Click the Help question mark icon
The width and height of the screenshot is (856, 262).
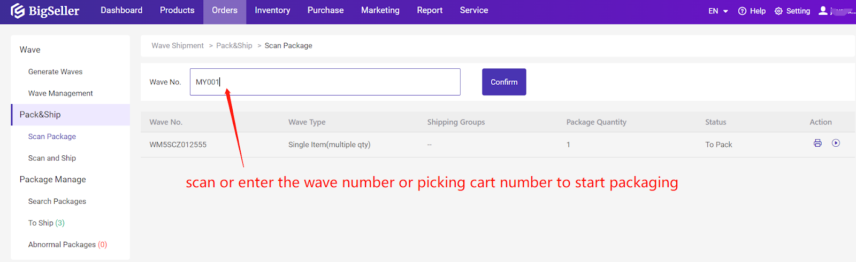[742, 11]
